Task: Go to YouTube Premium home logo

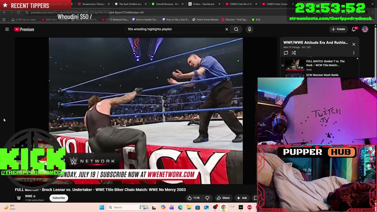Action: point(24,29)
